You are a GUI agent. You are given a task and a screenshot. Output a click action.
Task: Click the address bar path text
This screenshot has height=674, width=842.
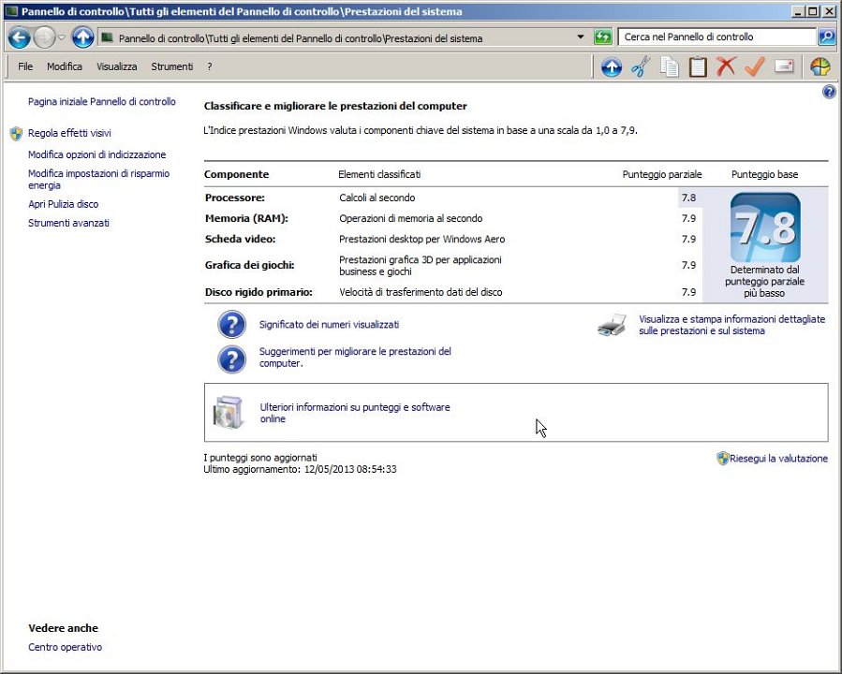300,38
